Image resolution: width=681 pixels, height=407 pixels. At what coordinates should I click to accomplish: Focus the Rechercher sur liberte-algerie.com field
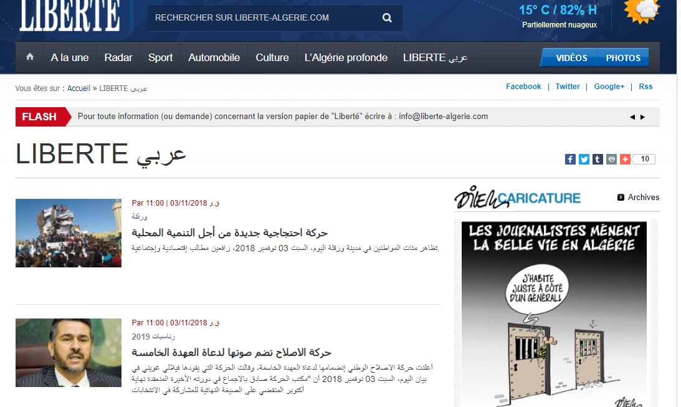pos(262,18)
